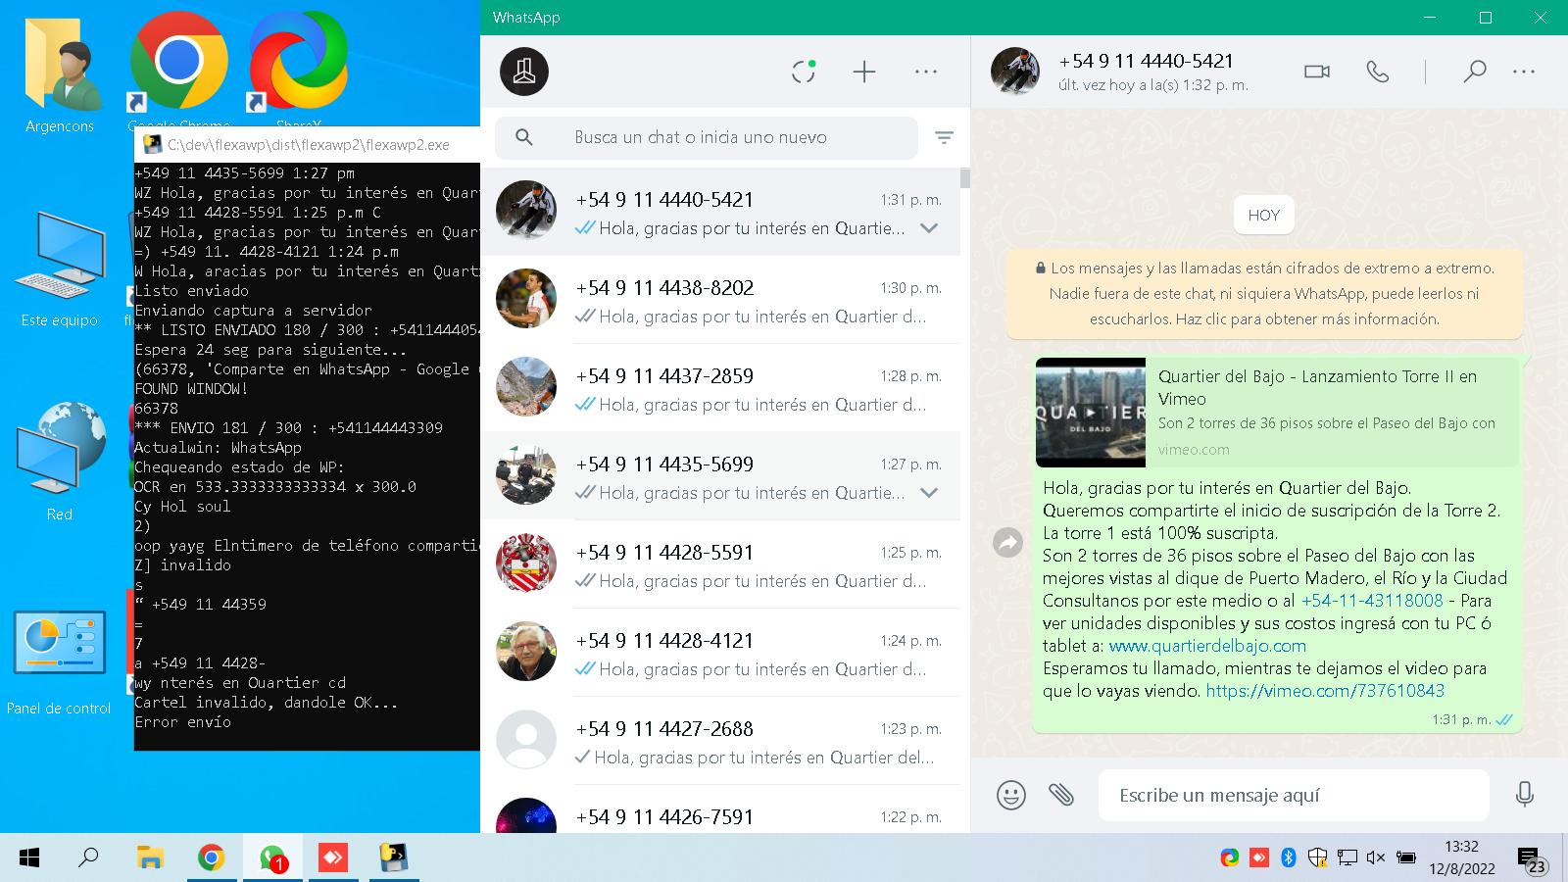
Task: Open chat +54 9 11 4428-4121
Action: click(720, 653)
